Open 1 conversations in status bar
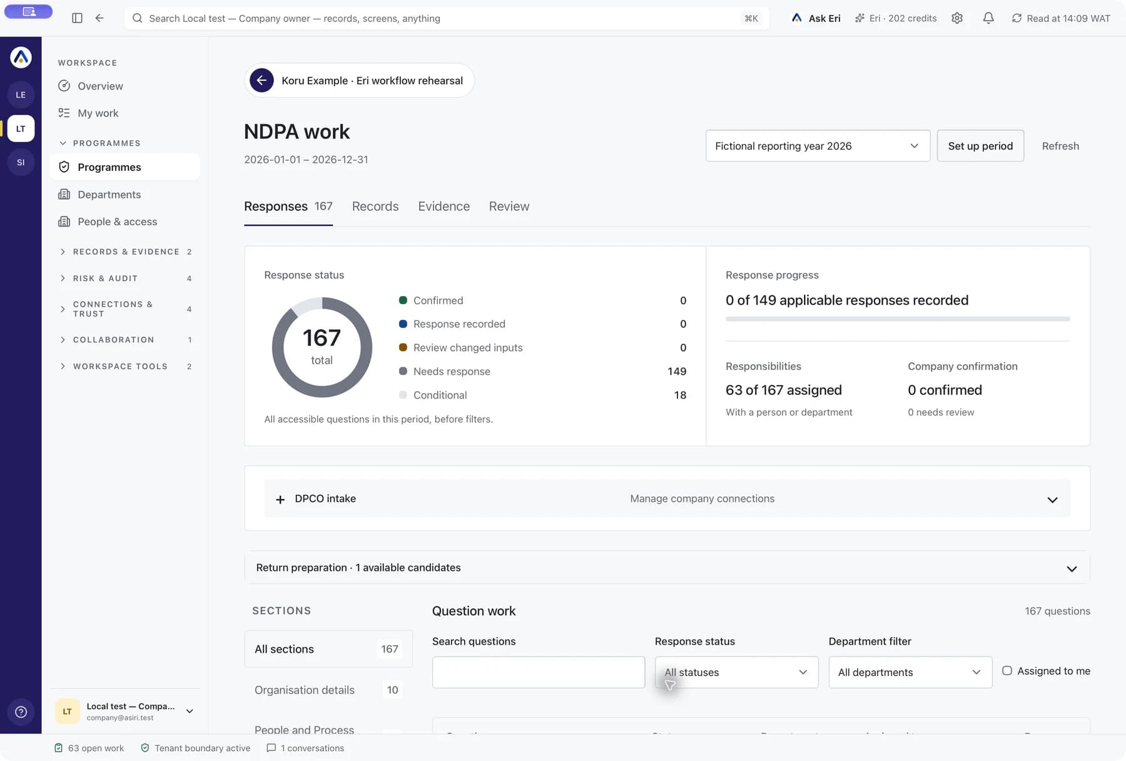Viewport: 1126px width, 761px height. (305, 748)
